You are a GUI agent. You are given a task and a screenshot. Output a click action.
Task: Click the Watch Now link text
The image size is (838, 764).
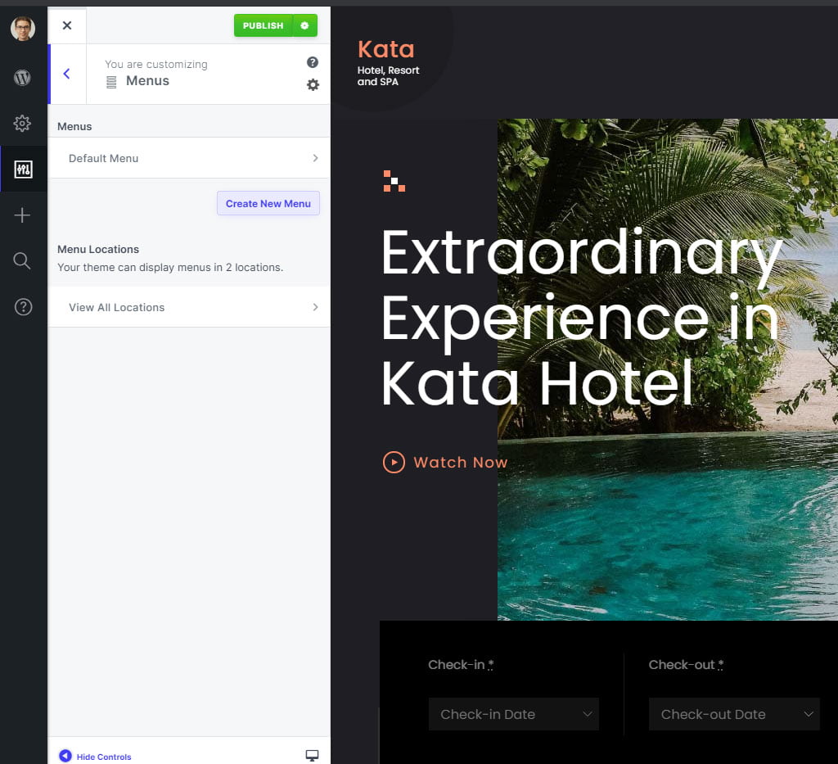(x=461, y=463)
